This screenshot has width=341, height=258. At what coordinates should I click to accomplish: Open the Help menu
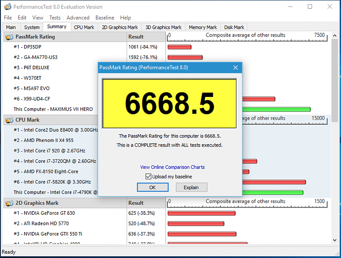[125, 18]
